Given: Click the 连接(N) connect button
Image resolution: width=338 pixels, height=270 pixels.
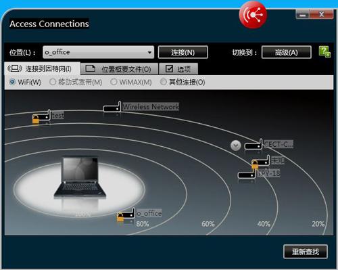Looking at the screenshot, I should pos(183,52).
